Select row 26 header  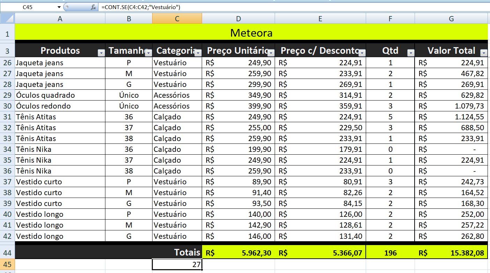pyautogui.click(x=7, y=63)
